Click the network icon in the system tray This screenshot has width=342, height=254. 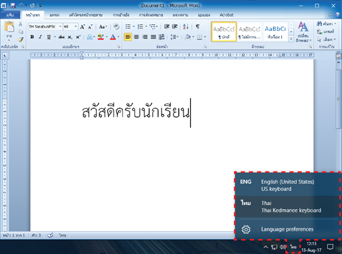point(274,247)
